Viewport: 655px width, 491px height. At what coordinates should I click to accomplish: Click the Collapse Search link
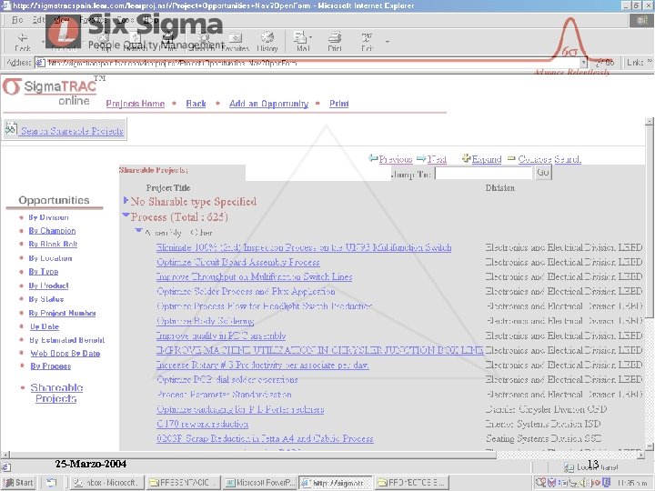pos(549,159)
